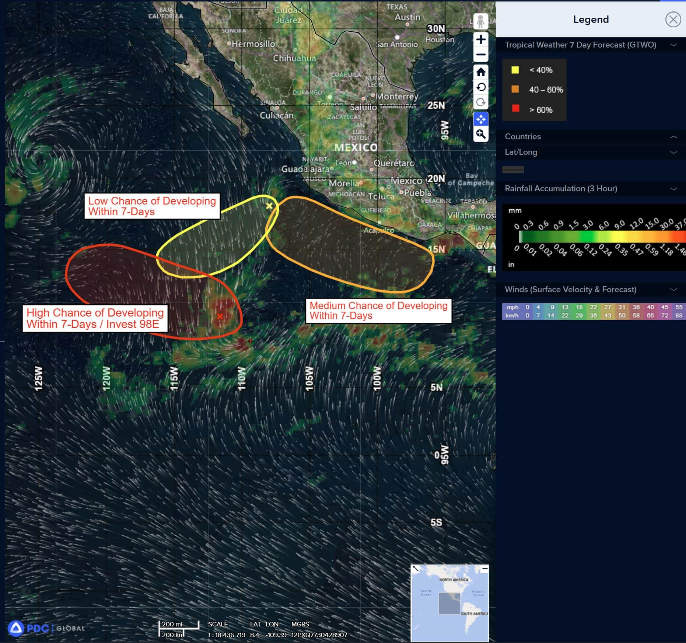Click the red Invest 98E marker
Image resolution: width=686 pixels, height=643 pixels.
(220, 316)
